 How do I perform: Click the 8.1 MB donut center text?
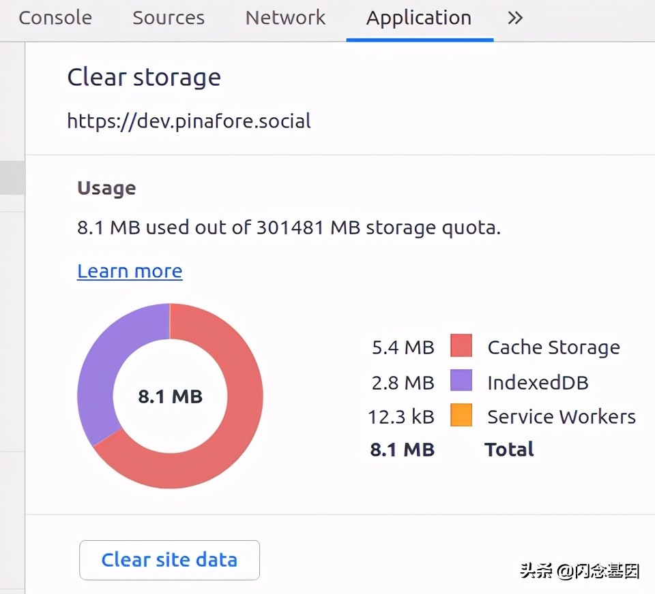click(170, 396)
